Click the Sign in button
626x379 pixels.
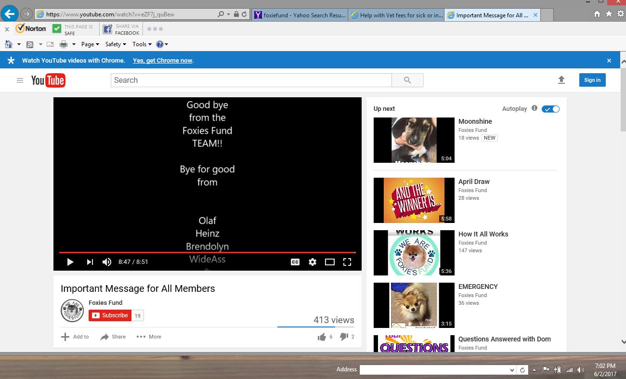coord(592,80)
